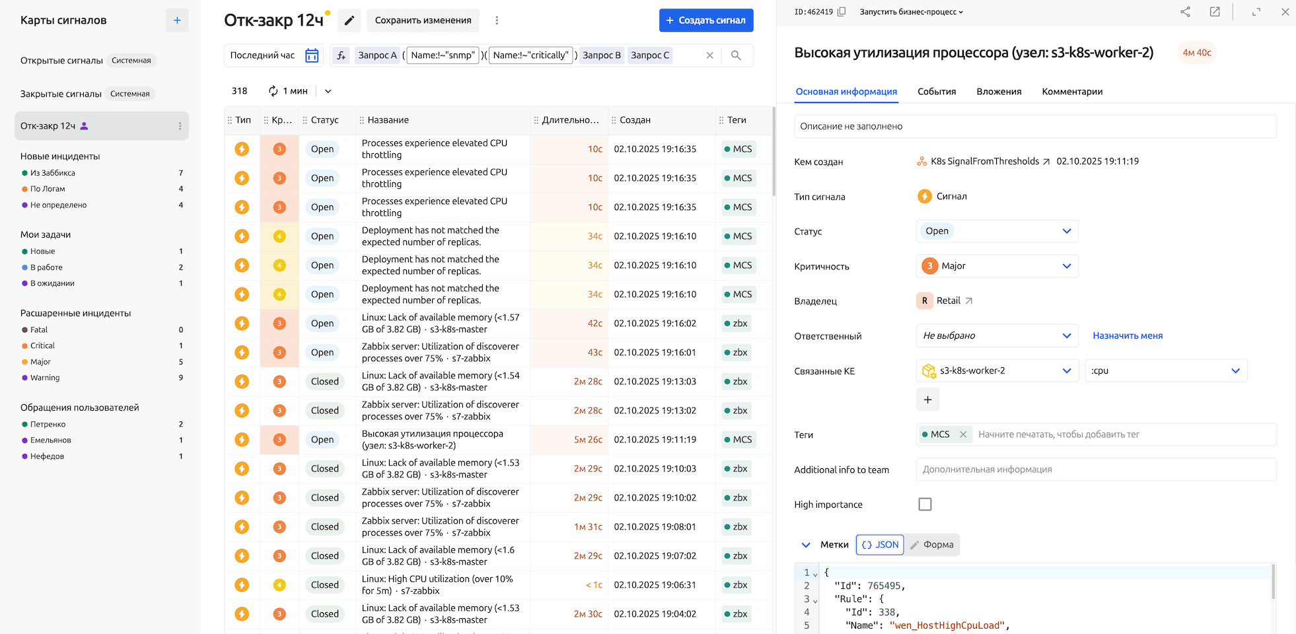The height and width of the screenshot is (634, 1296).
Task: Switch Метки view to Форма
Action: point(932,545)
